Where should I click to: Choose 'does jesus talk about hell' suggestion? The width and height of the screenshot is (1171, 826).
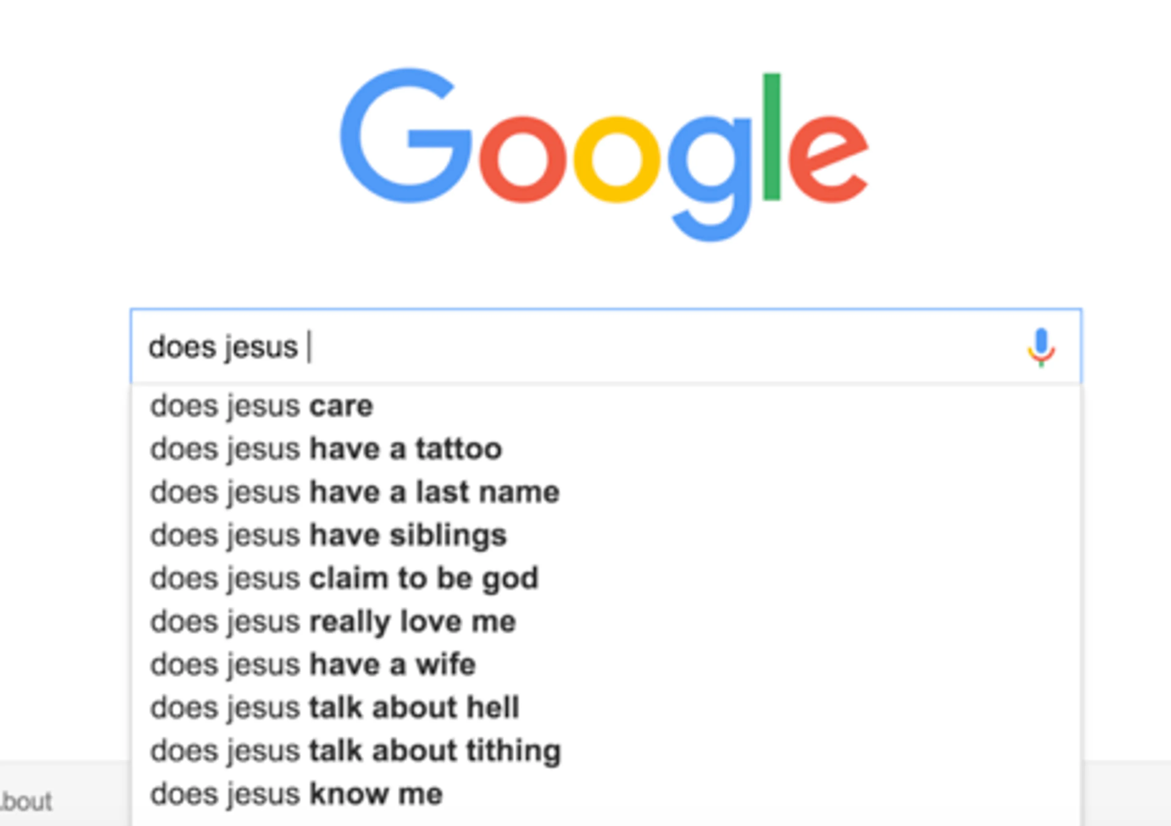point(335,708)
